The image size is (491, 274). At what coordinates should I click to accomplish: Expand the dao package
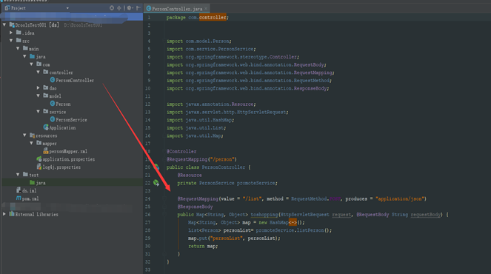click(x=39, y=87)
